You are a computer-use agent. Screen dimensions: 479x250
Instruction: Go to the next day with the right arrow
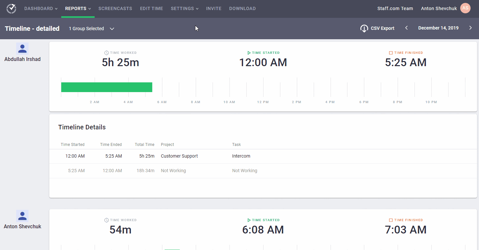click(471, 28)
